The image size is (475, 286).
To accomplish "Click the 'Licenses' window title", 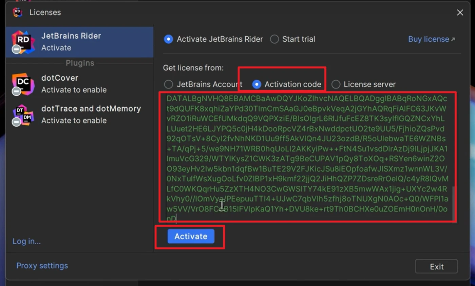I will [x=45, y=13].
